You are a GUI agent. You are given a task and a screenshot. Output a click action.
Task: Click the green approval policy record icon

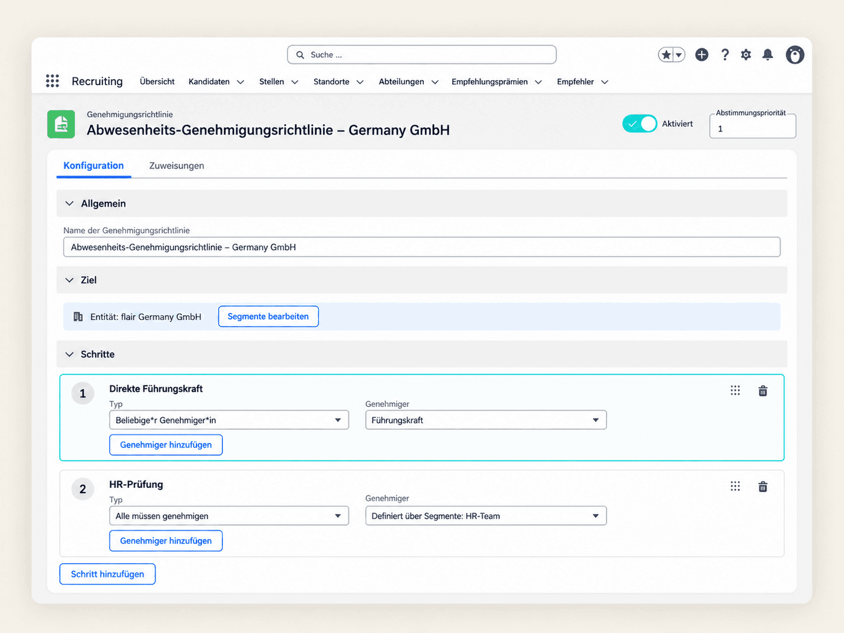point(61,124)
